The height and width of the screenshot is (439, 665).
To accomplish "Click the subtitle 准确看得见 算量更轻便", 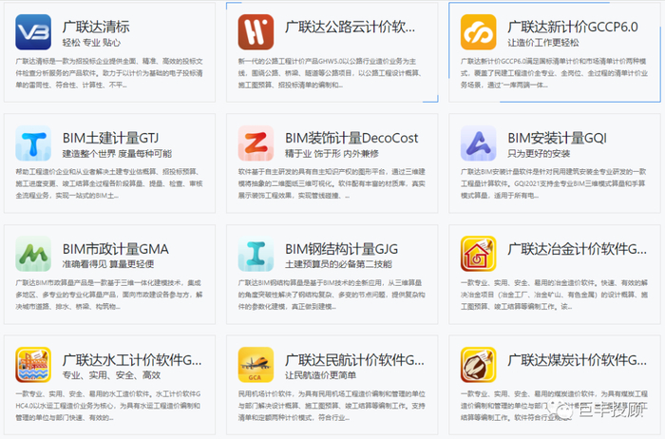I will click(108, 264).
